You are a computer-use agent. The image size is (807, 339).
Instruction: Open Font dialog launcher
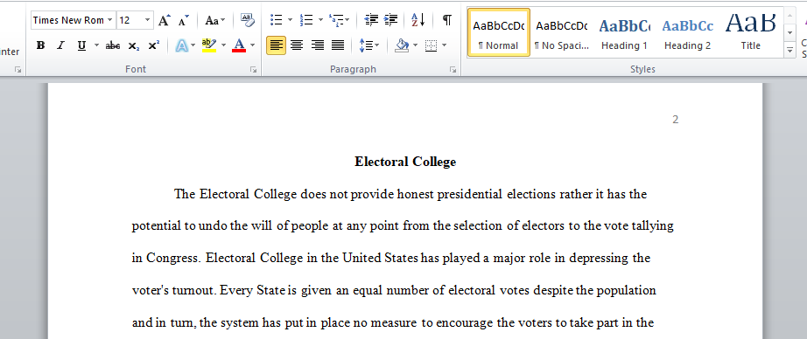pyautogui.click(x=253, y=69)
